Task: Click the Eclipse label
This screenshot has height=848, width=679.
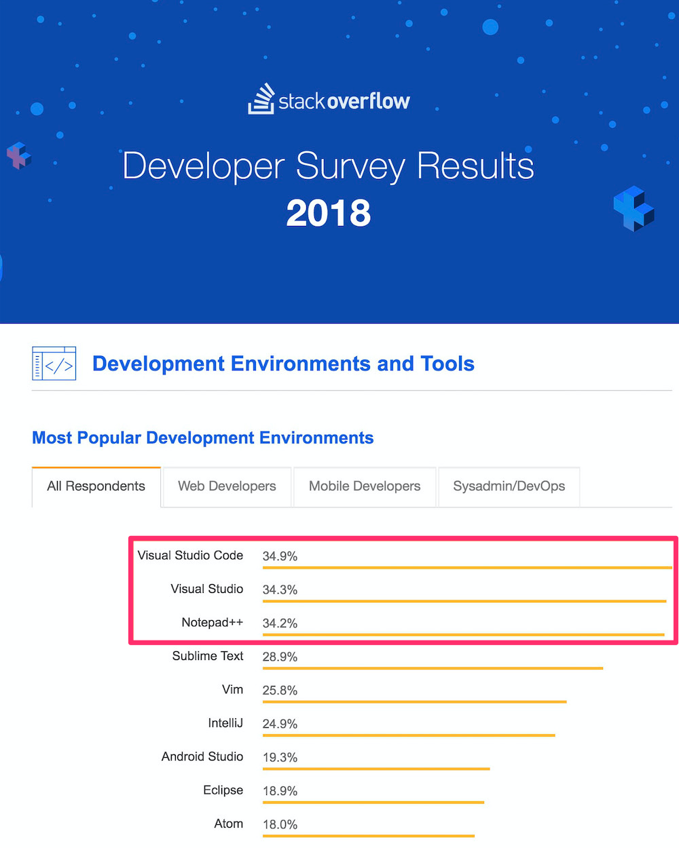Action: pyautogui.click(x=223, y=790)
